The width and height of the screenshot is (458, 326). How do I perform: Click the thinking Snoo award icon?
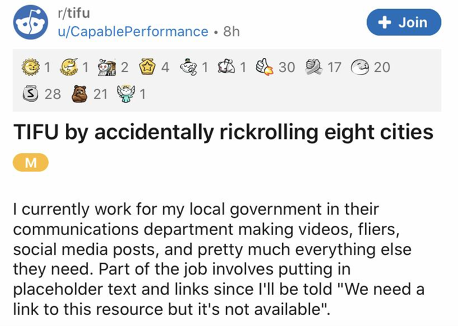189,67
